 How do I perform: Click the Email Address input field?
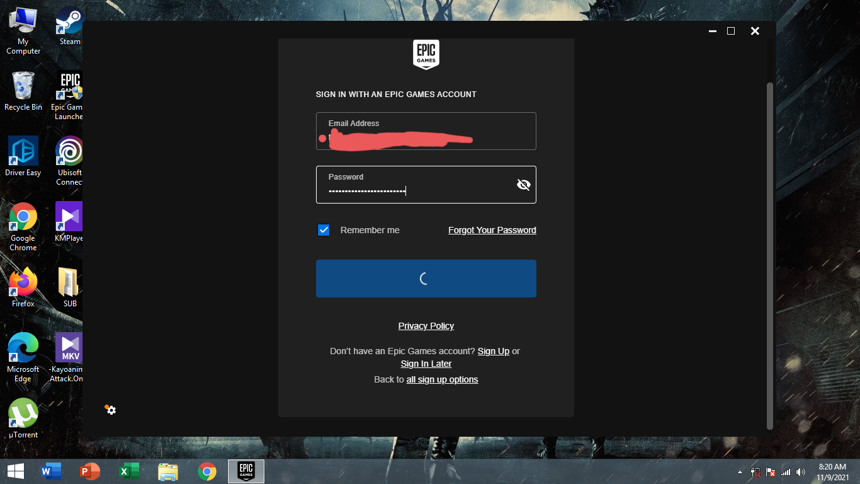(x=426, y=131)
